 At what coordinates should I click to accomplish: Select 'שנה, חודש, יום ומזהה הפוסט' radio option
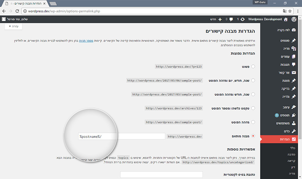point(253,80)
